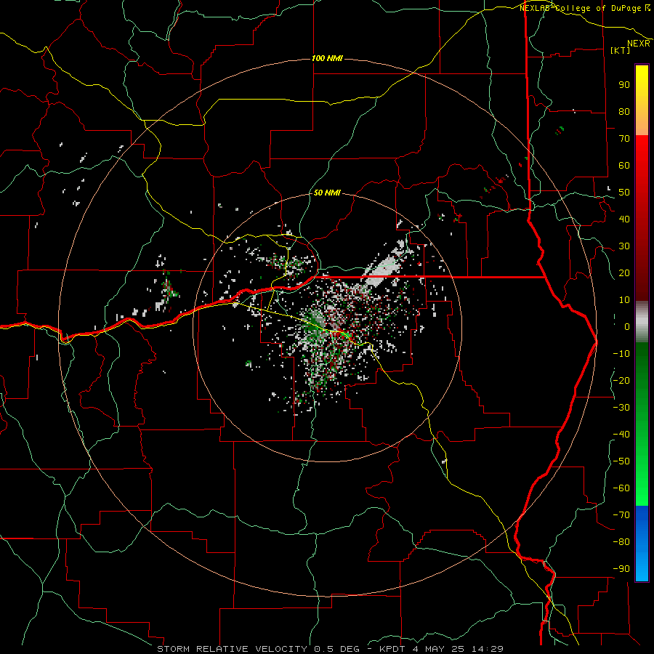The height and width of the screenshot is (654, 654).
Task: Select the "NEXLAB-College of DuPage" header text
Action: pyautogui.click(x=581, y=8)
